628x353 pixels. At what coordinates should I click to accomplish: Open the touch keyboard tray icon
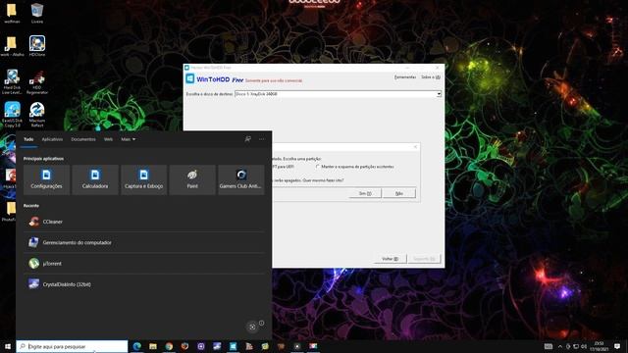[x=549, y=346]
